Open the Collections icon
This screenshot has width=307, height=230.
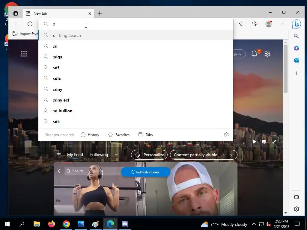click(255, 24)
